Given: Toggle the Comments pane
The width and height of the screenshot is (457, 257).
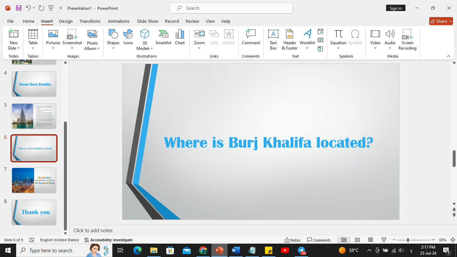Looking at the screenshot, I should [x=319, y=240].
